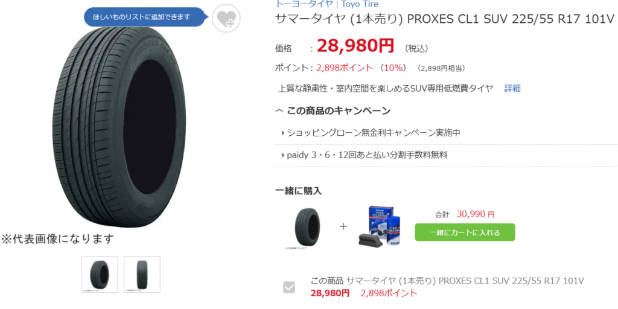The width and height of the screenshot is (618, 309).
Task: Click the 一緒にカートに入れる green button
Action: [x=465, y=232]
